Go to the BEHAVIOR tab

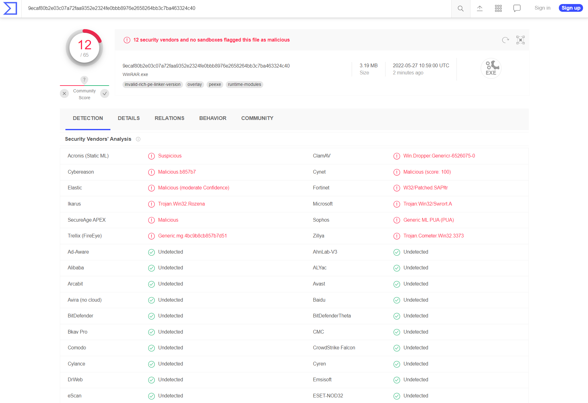(213, 118)
